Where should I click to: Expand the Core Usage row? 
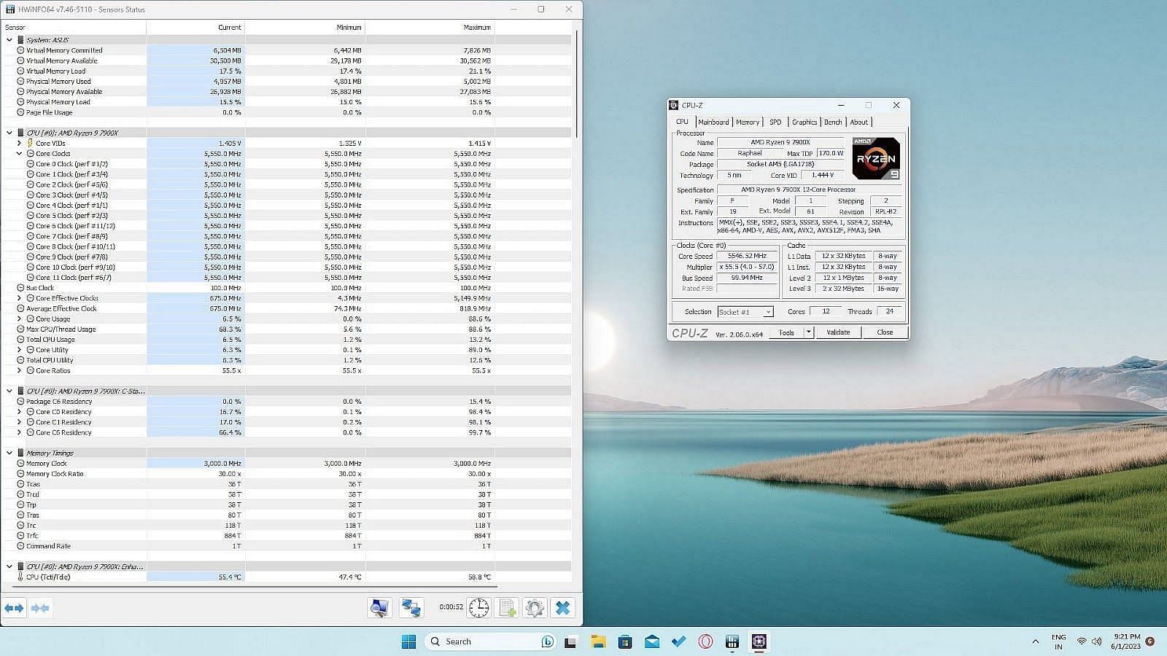pyautogui.click(x=20, y=319)
